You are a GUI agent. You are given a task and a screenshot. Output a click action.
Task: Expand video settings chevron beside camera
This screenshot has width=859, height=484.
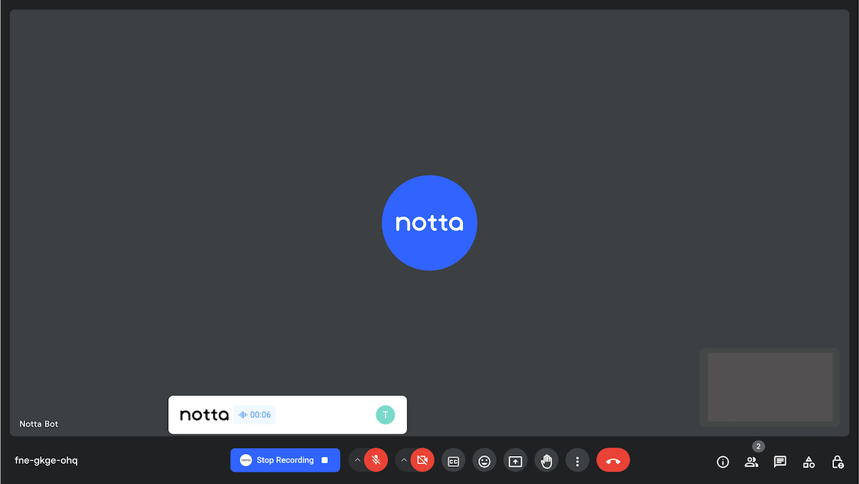tap(404, 460)
